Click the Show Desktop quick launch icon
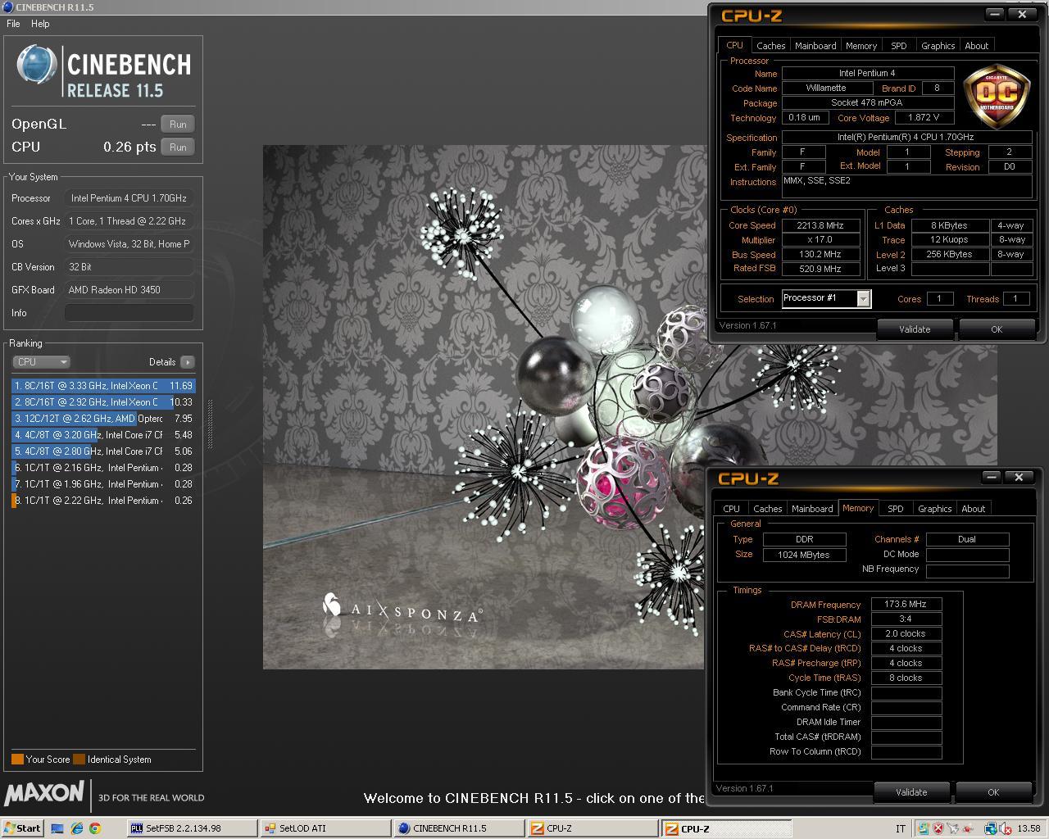 [x=57, y=828]
